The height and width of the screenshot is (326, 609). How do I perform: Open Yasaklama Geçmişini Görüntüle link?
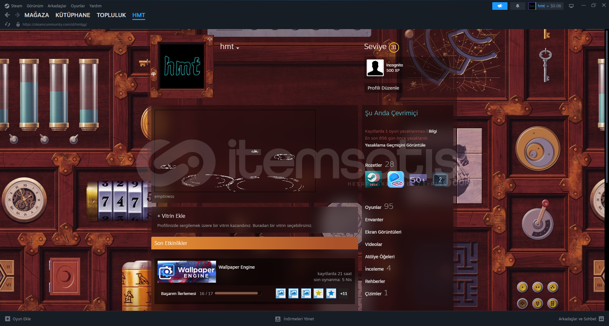[x=395, y=145]
